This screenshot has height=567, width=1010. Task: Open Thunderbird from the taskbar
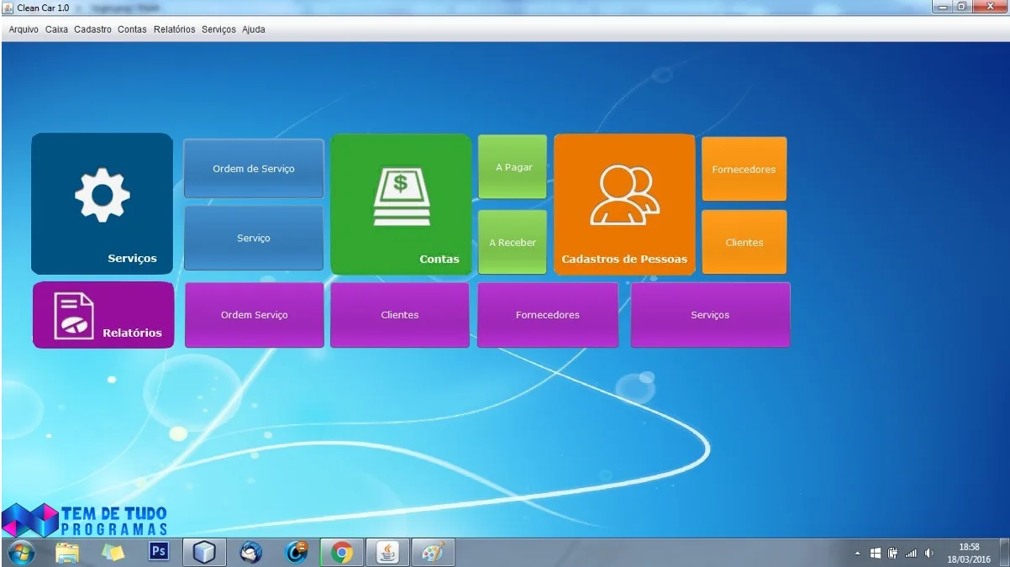[250, 553]
